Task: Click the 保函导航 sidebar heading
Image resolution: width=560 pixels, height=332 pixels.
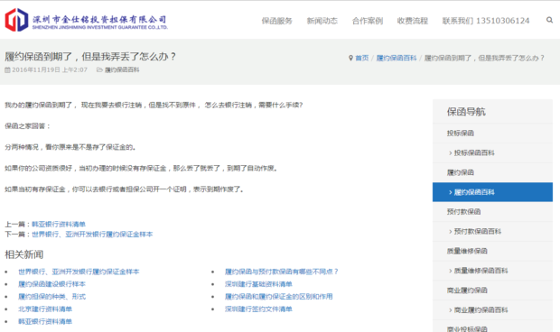Action: [x=466, y=112]
